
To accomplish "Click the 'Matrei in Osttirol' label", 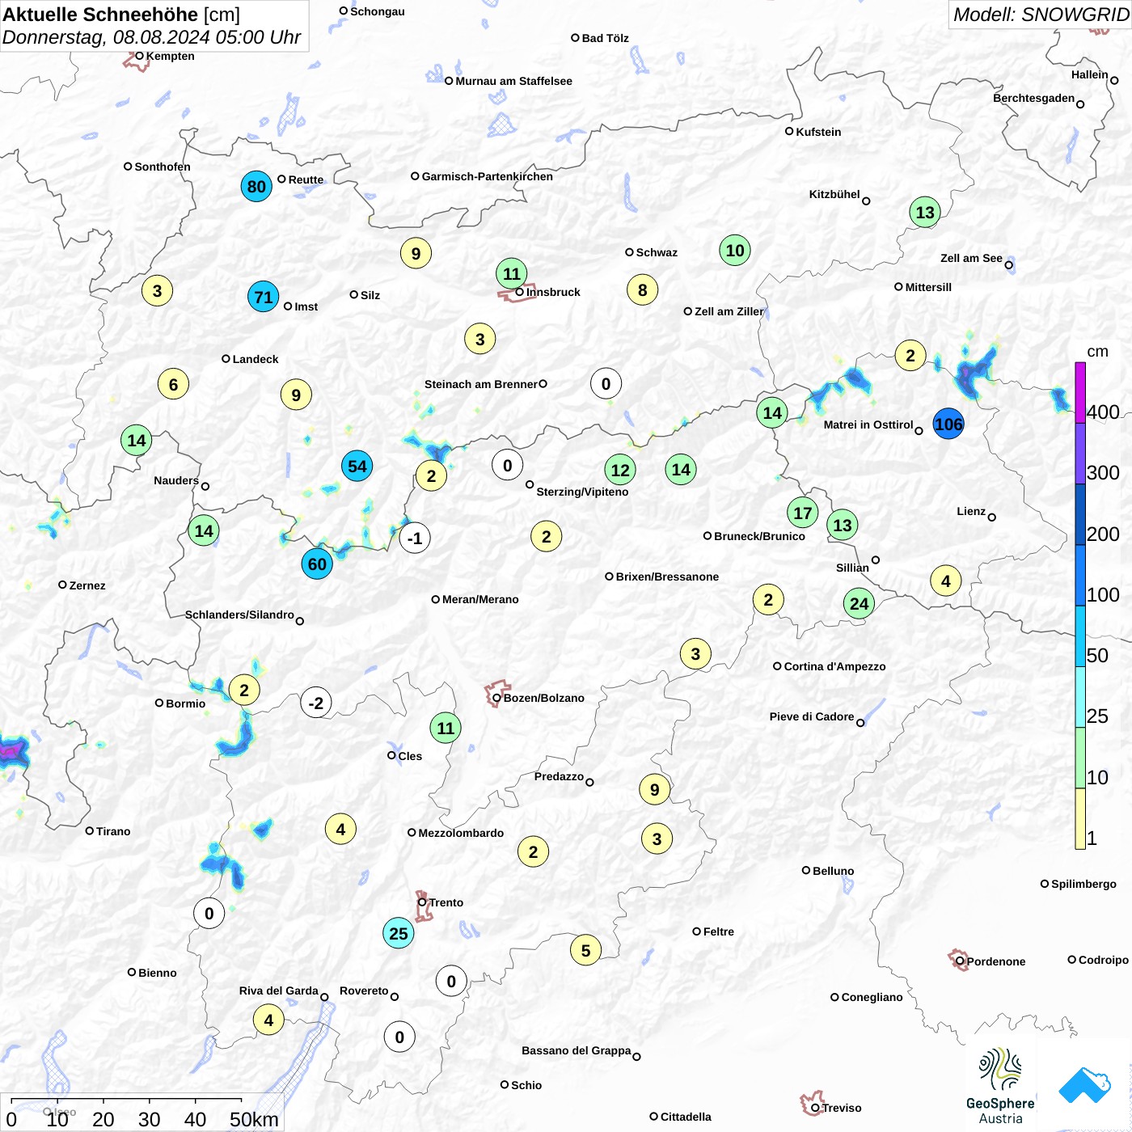I will tap(868, 424).
